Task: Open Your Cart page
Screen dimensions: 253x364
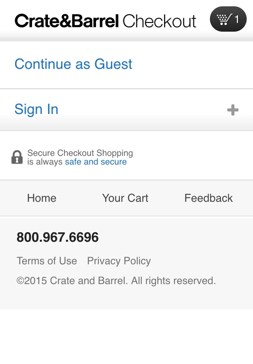Action: point(125,198)
